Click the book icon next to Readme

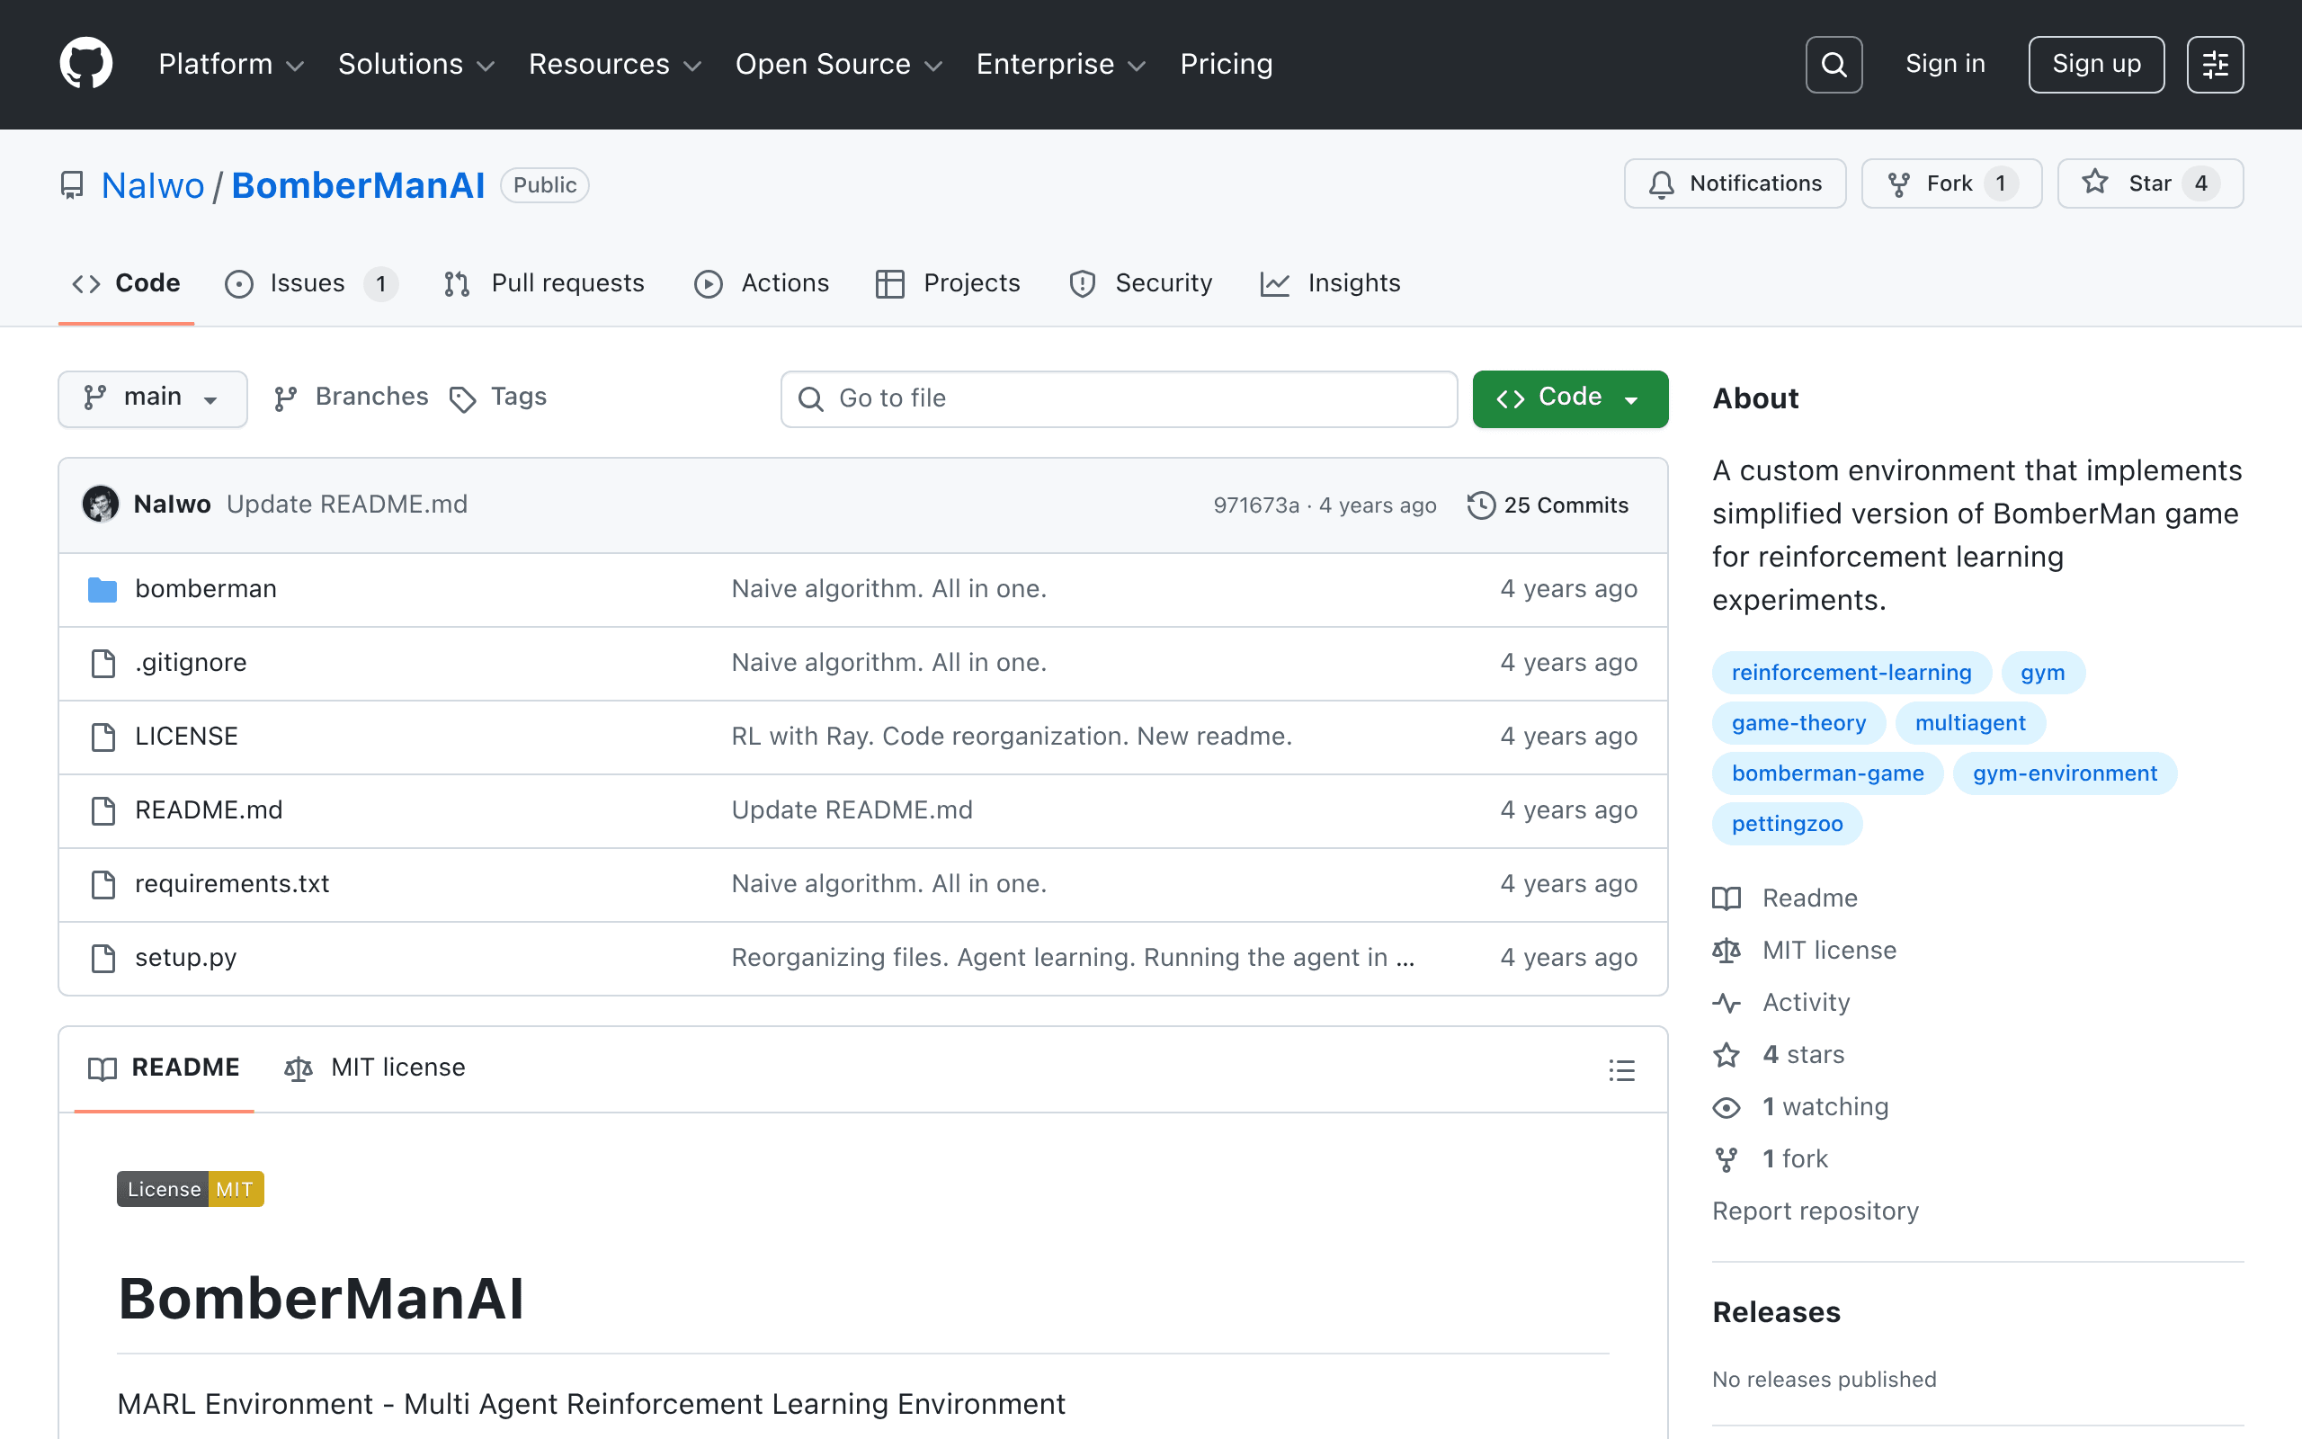1726,898
